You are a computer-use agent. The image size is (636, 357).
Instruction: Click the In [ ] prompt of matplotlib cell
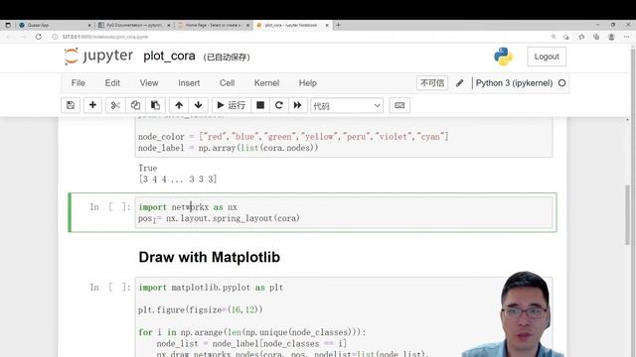pos(110,288)
